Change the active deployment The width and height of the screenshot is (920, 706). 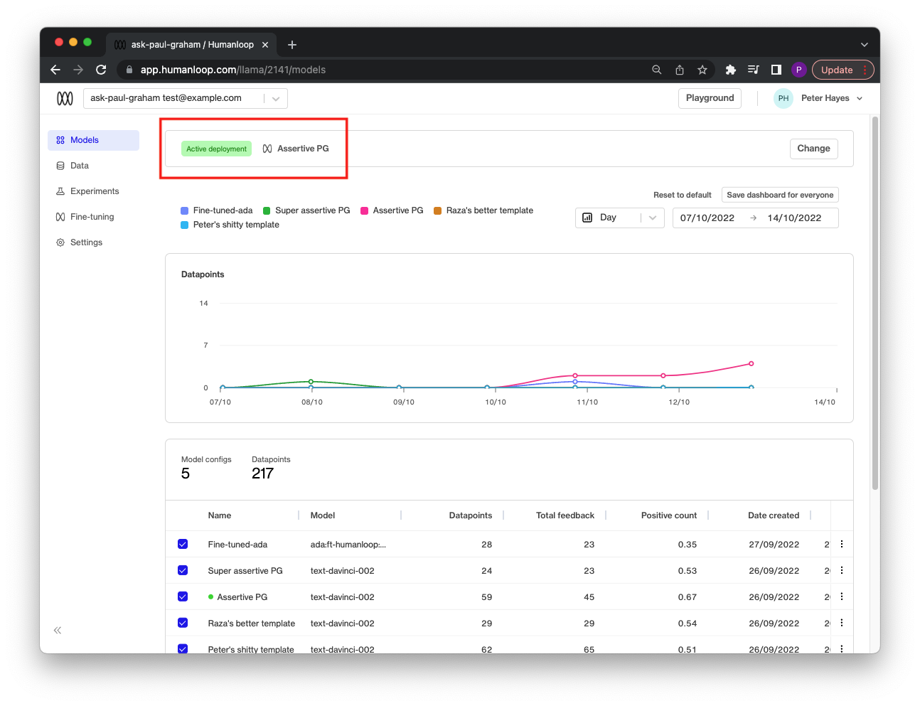coord(813,149)
